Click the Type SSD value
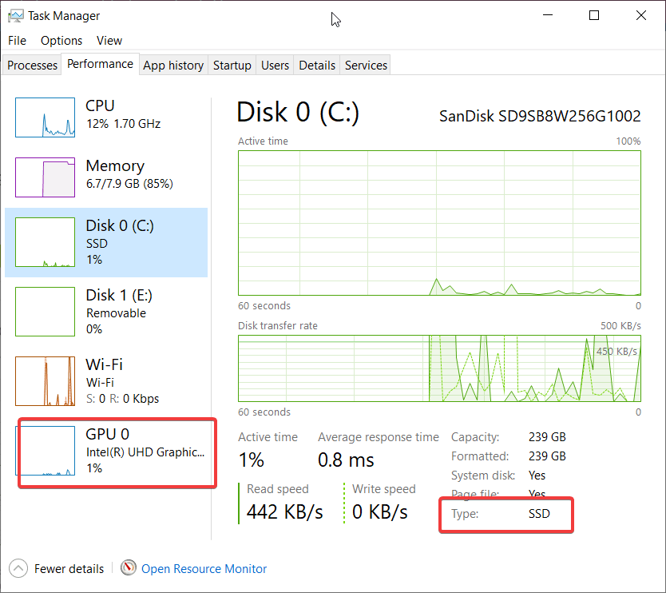The height and width of the screenshot is (593, 666). (539, 514)
